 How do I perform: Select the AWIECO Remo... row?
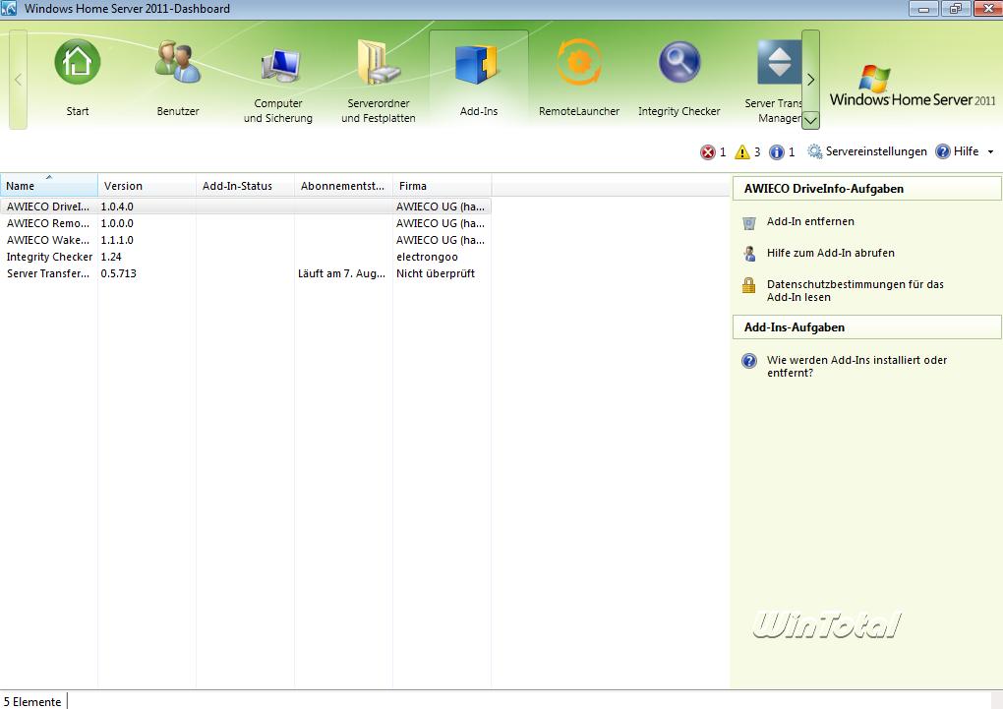click(246, 223)
